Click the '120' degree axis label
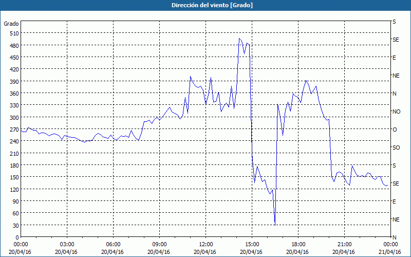411x257 pixels. (14, 190)
